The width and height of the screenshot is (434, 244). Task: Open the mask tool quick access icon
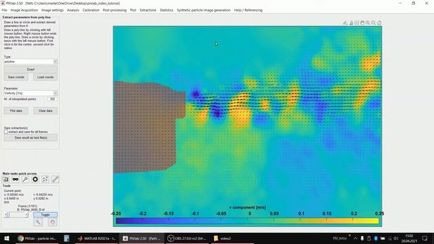16,179
